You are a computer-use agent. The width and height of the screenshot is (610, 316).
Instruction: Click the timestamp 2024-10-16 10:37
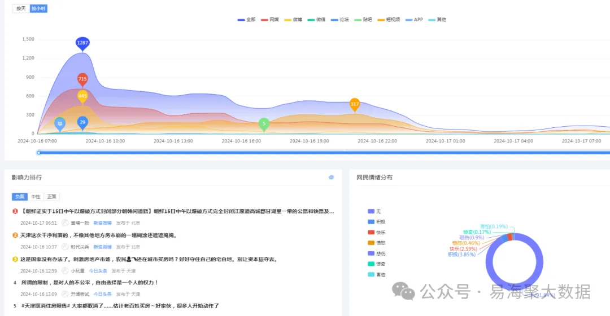coord(38,247)
